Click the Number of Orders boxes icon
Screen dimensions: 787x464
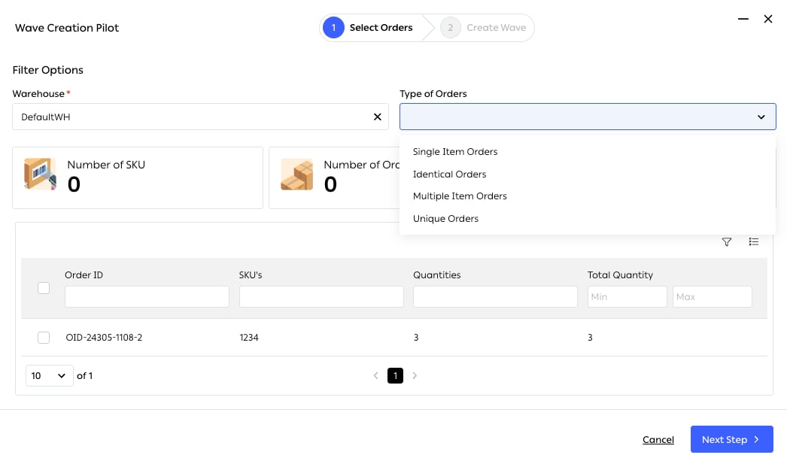click(x=296, y=174)
